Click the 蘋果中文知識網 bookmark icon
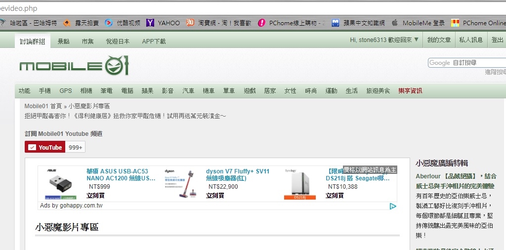 point(336,23)
